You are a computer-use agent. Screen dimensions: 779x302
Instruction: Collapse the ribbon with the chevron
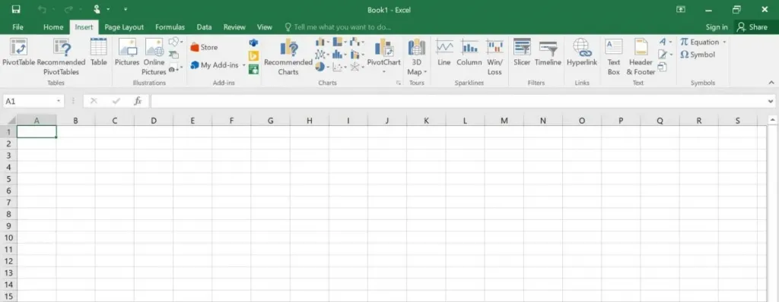click(x=771, y=82)
